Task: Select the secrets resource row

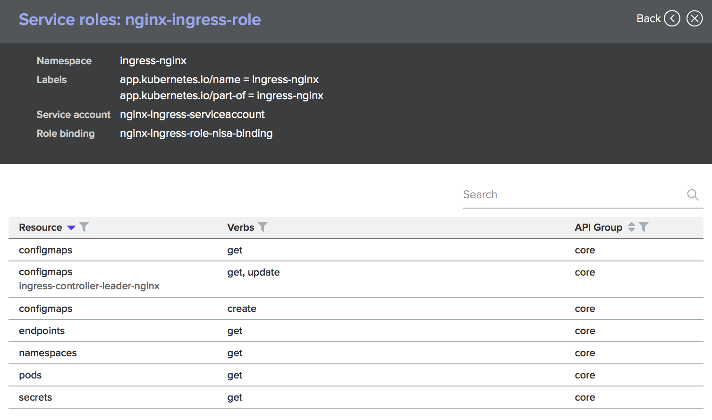Action: point(356,397)
